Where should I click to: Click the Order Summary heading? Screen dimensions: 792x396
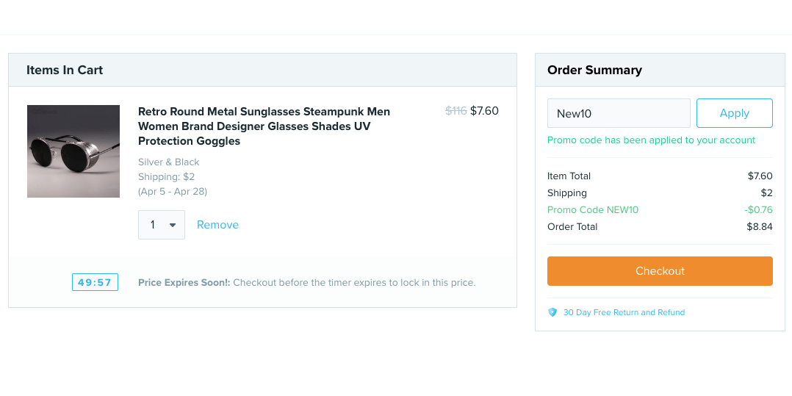594,70
